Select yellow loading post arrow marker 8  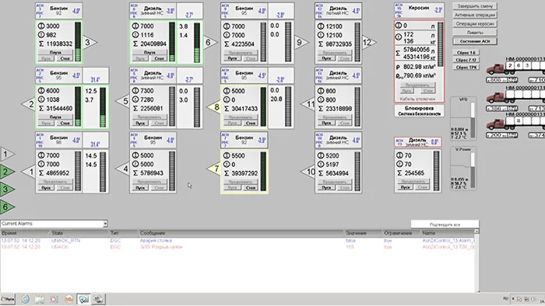coord(214,106)
